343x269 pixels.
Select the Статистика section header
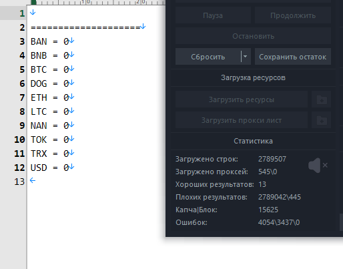(253, 141)
